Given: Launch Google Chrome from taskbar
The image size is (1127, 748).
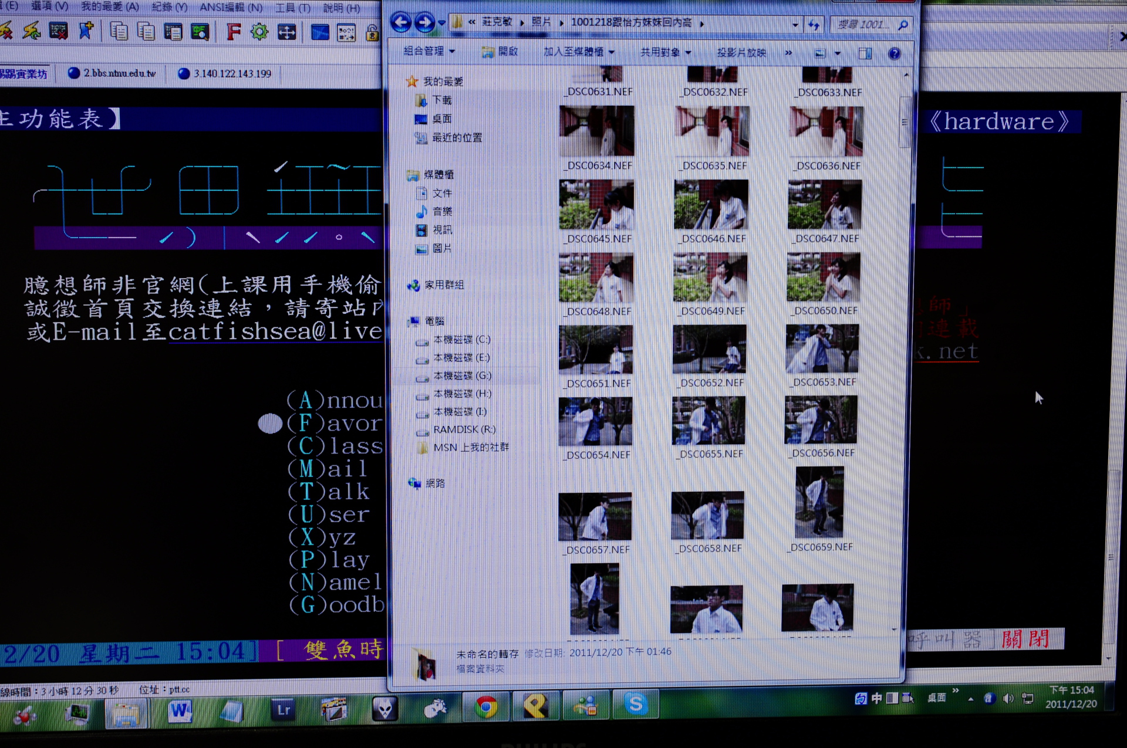Looking at the screenshot, I should tap(486, 707).
